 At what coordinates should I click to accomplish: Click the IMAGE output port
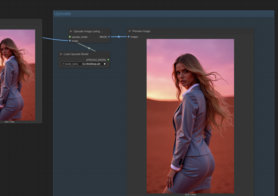click(109, 37)
